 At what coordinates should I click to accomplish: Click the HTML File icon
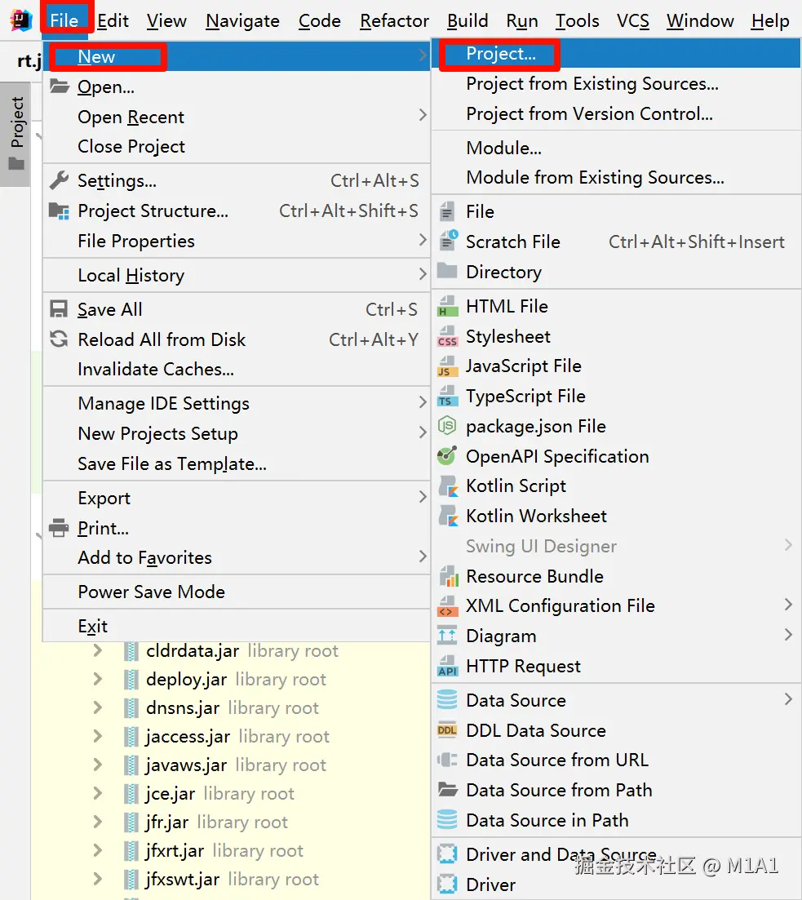tap(447, 307)
